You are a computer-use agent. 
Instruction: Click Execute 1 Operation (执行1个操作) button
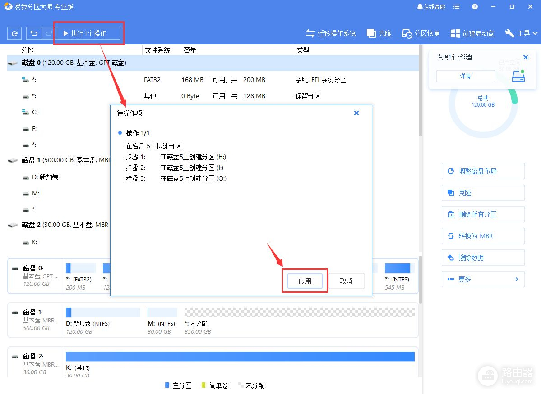coord(88,33)
